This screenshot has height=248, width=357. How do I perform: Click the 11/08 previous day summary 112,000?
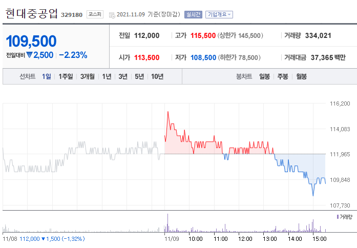[30, 239]
